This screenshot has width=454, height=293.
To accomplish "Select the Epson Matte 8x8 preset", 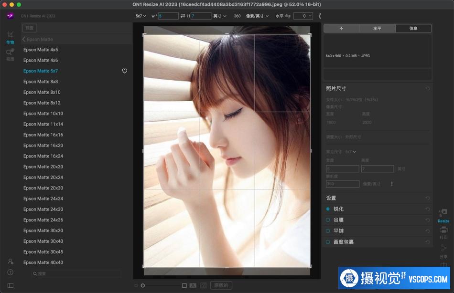I will pyautogui.click(x=41, y=82).
